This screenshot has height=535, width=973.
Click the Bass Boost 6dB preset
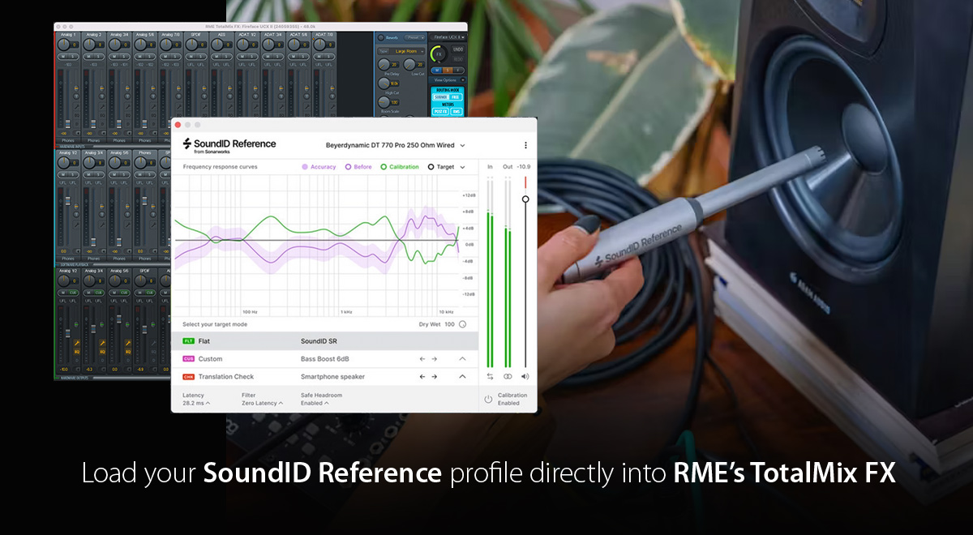coord(324,358)
